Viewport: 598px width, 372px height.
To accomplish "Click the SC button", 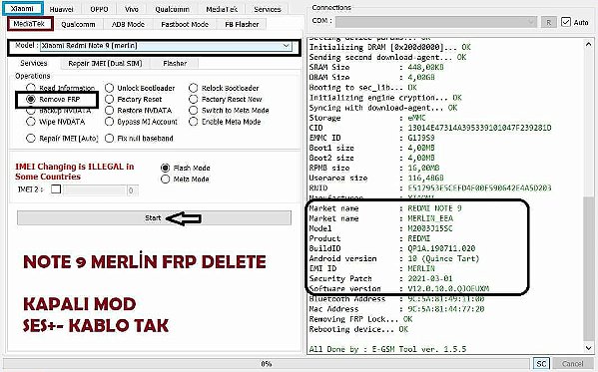I will click(x=541, y=364).
